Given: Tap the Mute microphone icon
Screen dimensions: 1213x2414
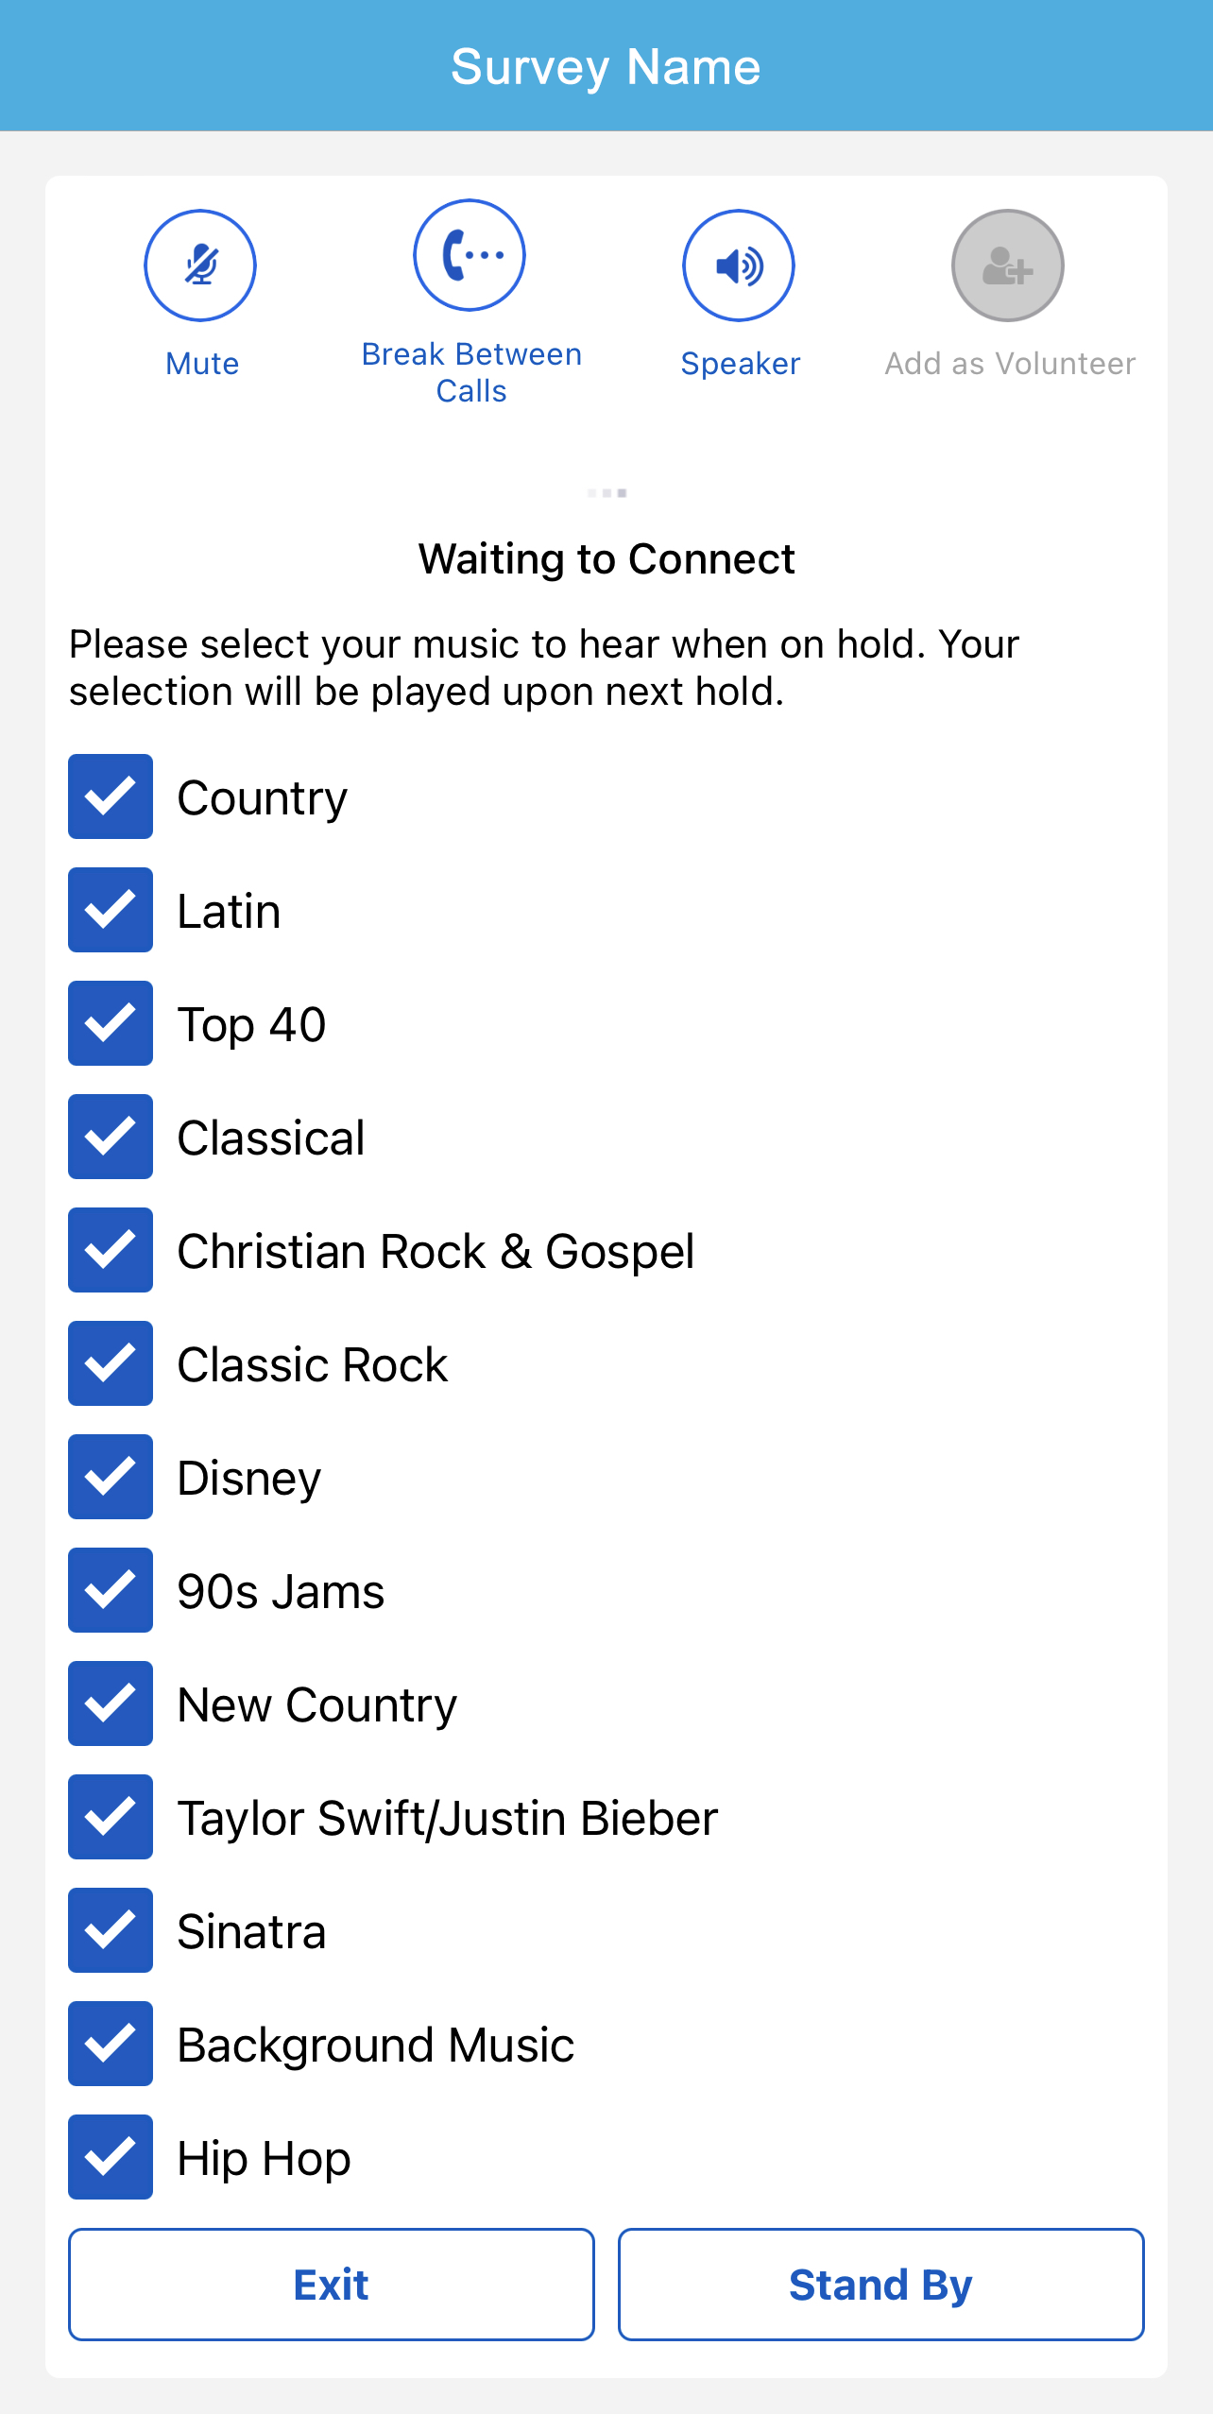Looking at the screenshot, I should pyautogui.click(x=200, y=265).
